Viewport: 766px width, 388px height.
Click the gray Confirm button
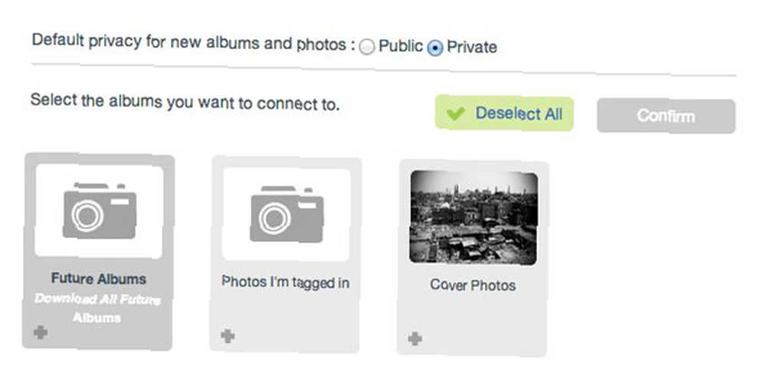(666, 116)
